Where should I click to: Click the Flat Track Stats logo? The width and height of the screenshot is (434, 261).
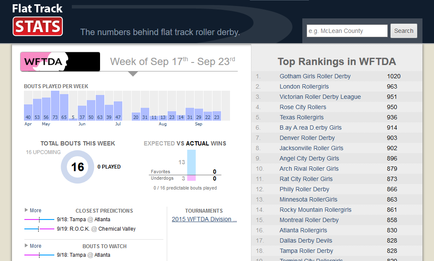coord(38,20)
